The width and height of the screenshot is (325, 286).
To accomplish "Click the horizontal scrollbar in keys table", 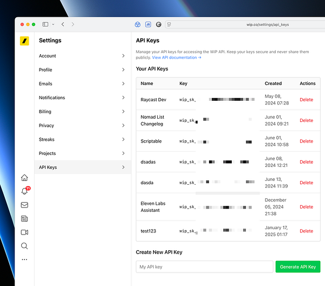I will 227,193.
